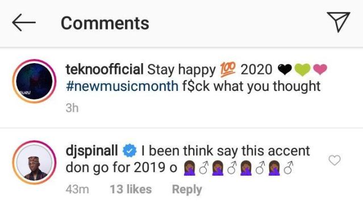Tap the back arrow icon
This screenshot has width=363, height=212.
(24, 23)
